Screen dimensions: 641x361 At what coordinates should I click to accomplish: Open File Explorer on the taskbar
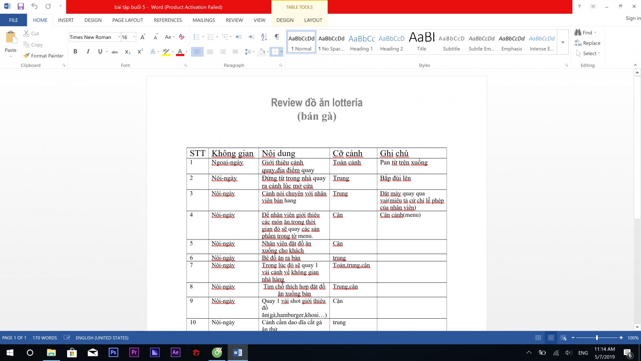[x=51, y=352]
